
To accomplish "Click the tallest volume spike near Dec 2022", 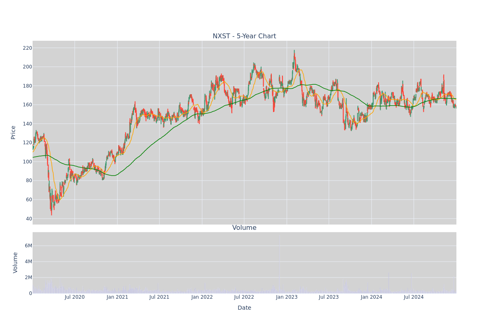I will click(x=279, y=263).
